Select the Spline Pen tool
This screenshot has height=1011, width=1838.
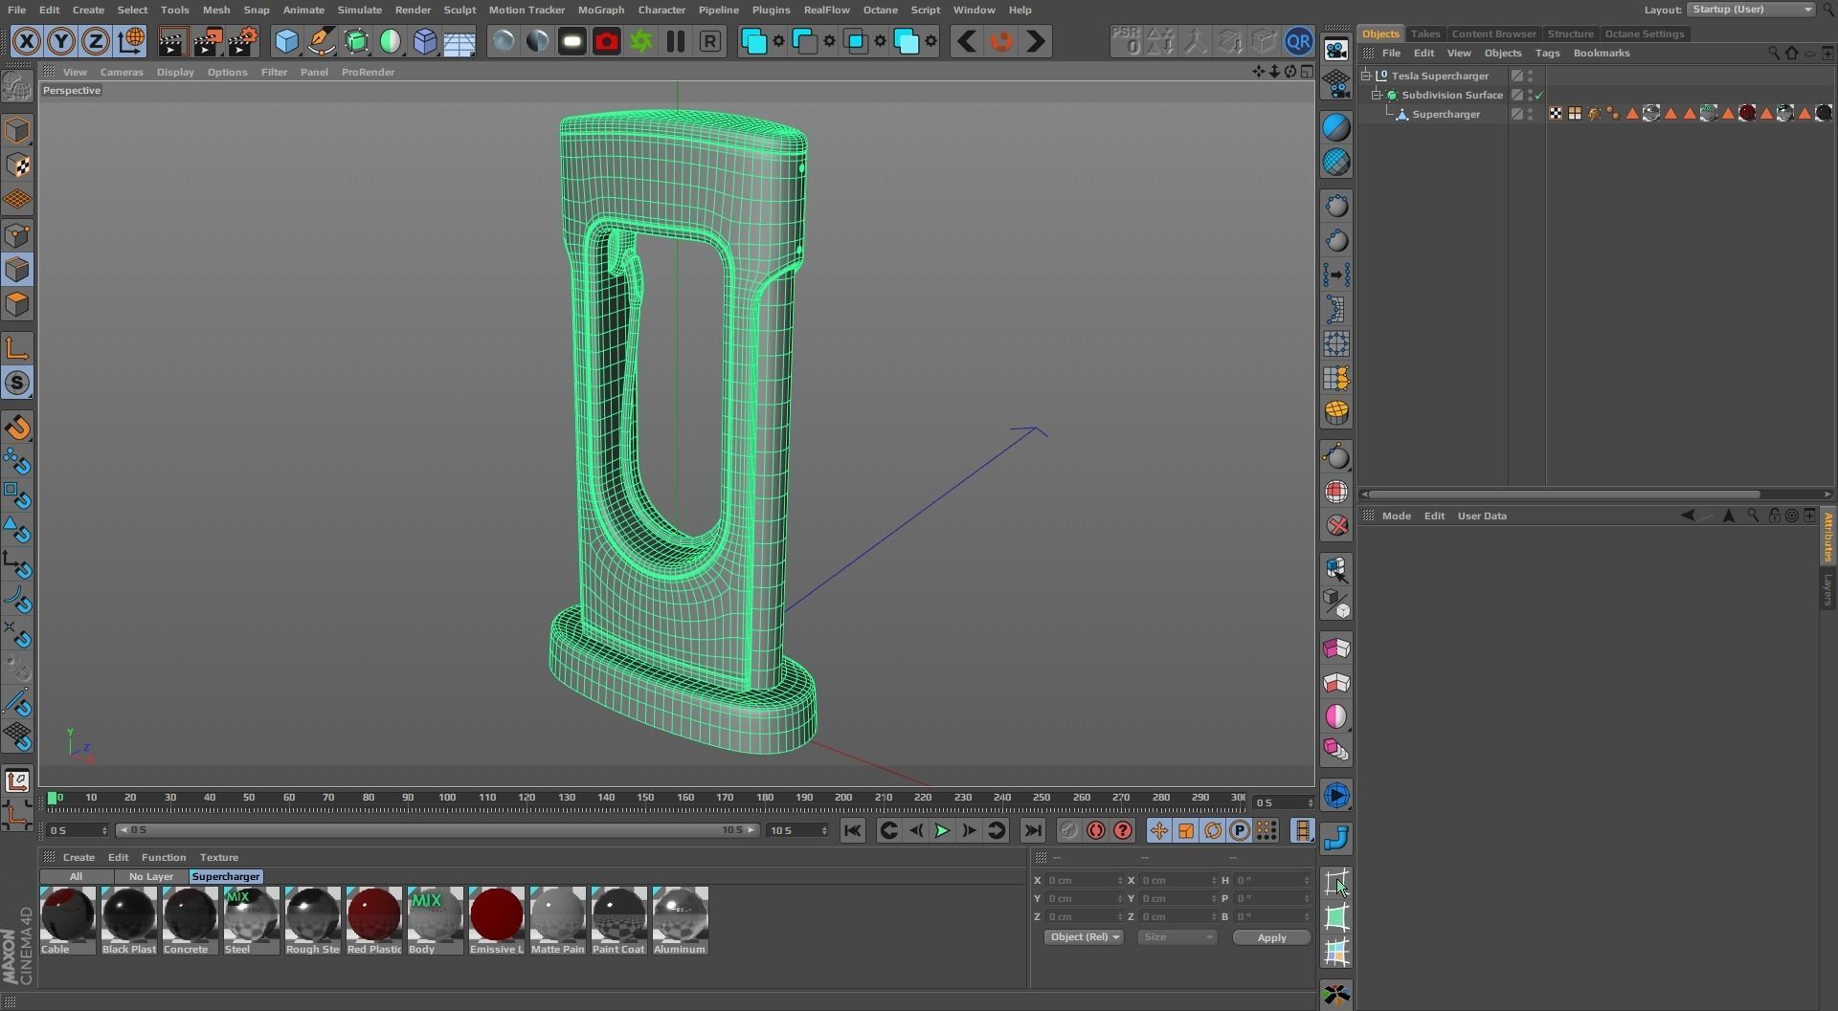322,41
